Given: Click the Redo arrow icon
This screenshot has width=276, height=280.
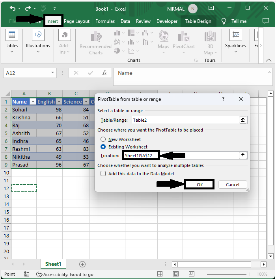Looking at the screenshot, I should click(28, 8).
